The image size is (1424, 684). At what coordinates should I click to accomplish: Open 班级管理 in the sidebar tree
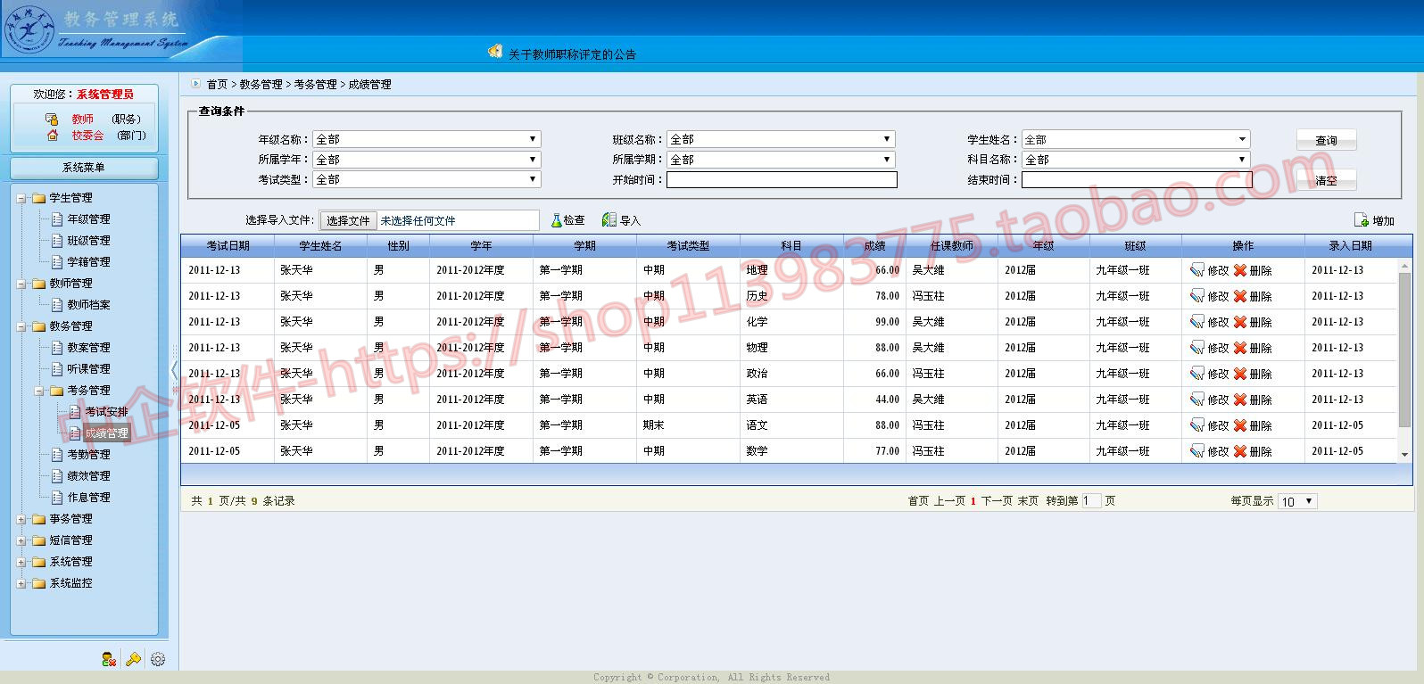(88, 241)
